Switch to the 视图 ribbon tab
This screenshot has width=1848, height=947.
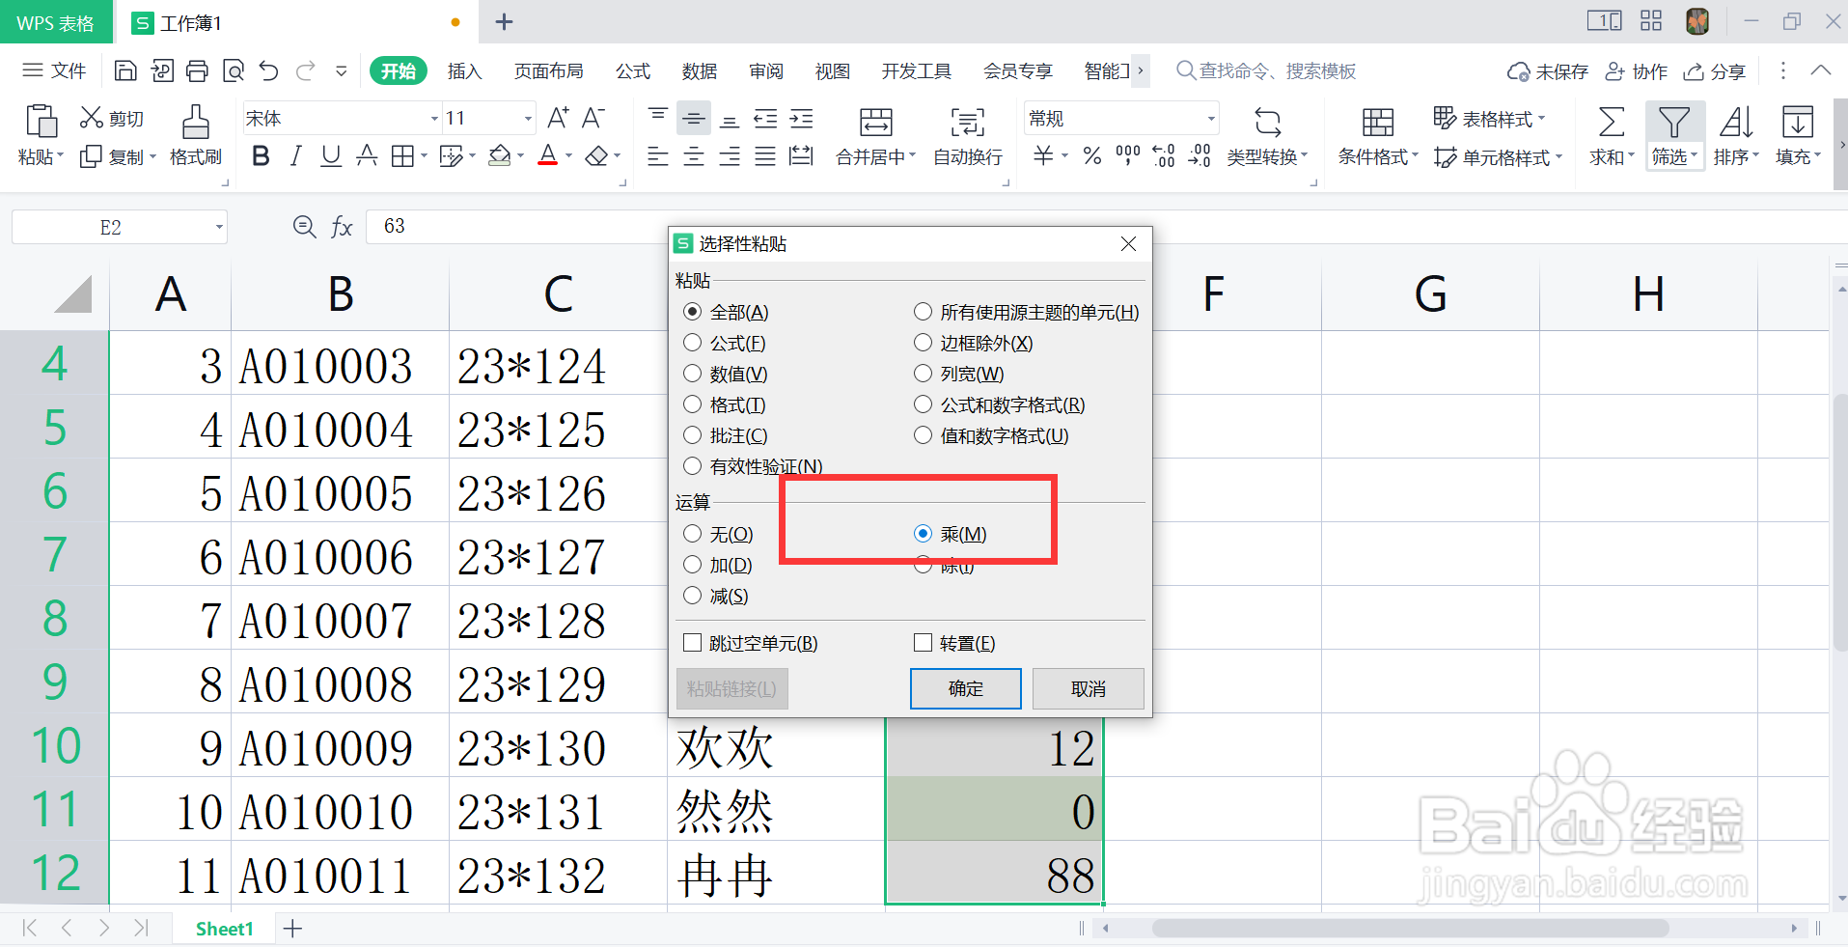pos(832,71)
